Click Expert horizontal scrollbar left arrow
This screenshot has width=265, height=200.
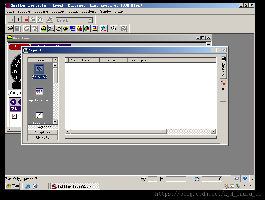(x=68, y=131)
